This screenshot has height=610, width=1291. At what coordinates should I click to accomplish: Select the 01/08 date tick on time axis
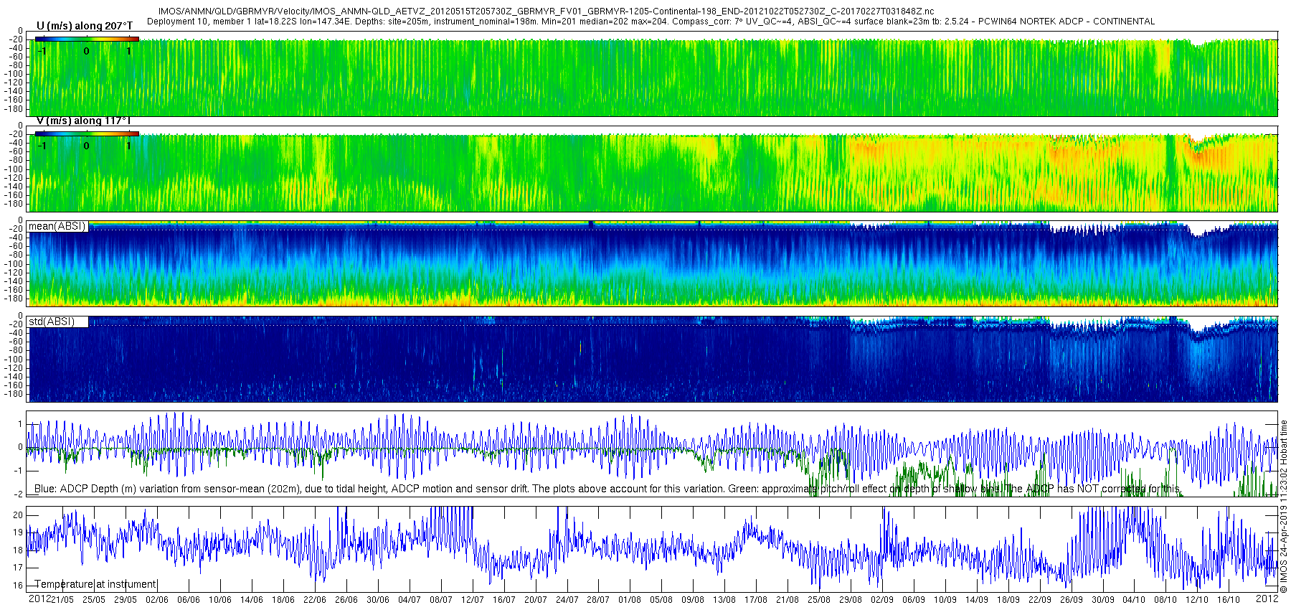630,600
